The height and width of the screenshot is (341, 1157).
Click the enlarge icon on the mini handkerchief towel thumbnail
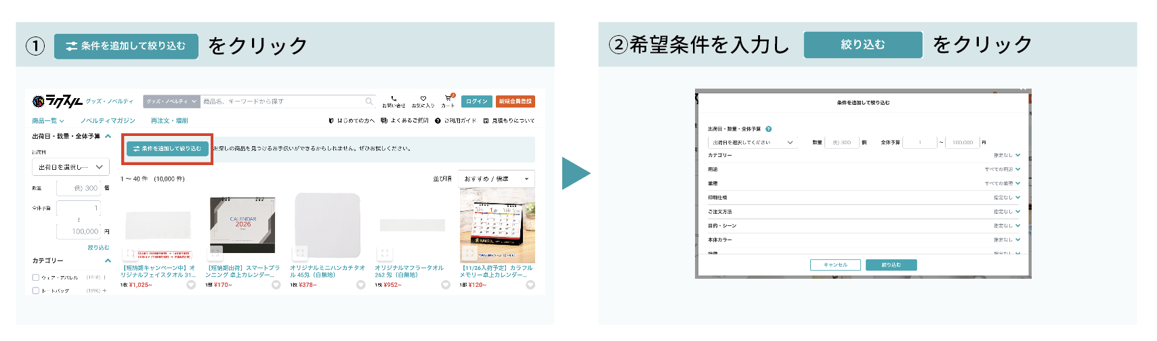[x=300, y=254]
